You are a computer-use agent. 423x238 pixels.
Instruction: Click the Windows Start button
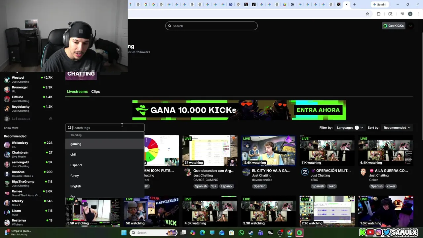124,233
